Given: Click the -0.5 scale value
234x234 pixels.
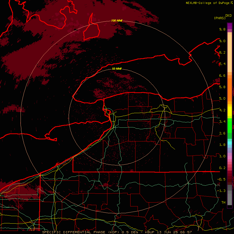Looking at the screenshot, I should coord(221,179).
